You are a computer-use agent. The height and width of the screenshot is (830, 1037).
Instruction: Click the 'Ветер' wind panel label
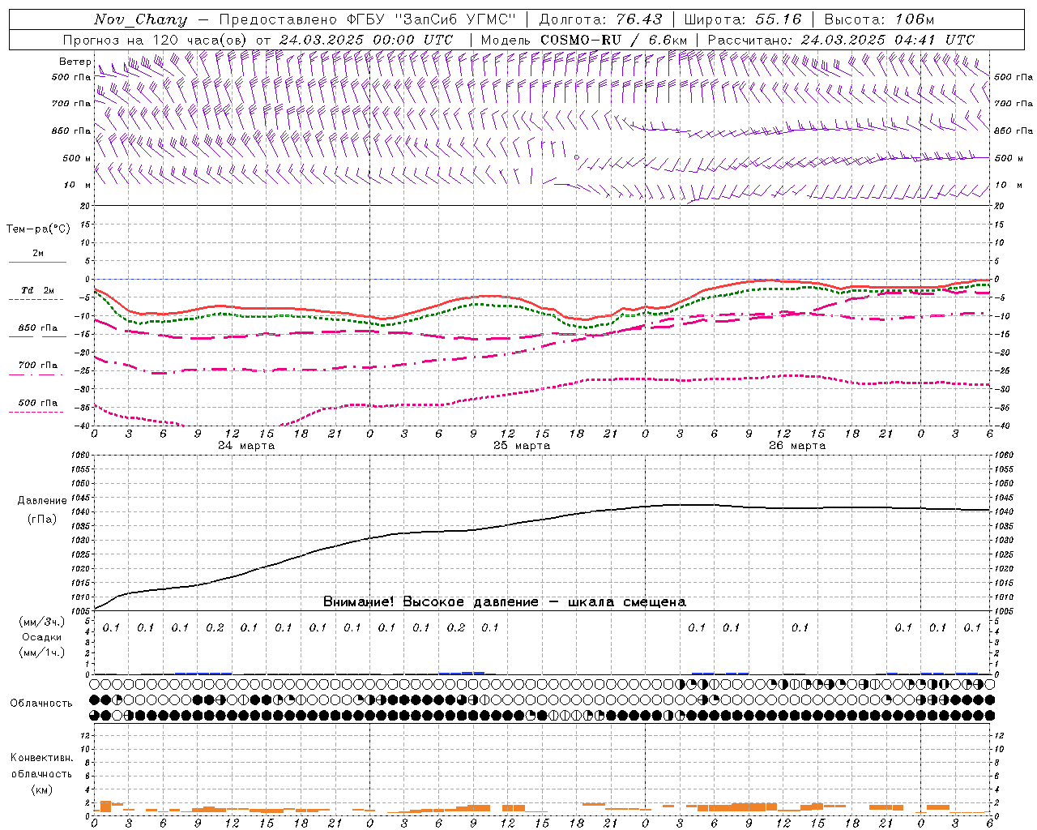[75, 62]
